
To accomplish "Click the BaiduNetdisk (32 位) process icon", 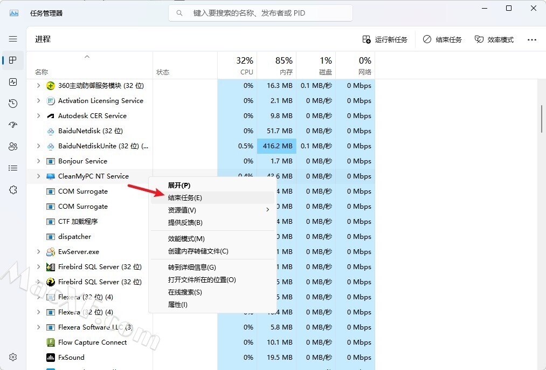I will [x=51, y=131].
